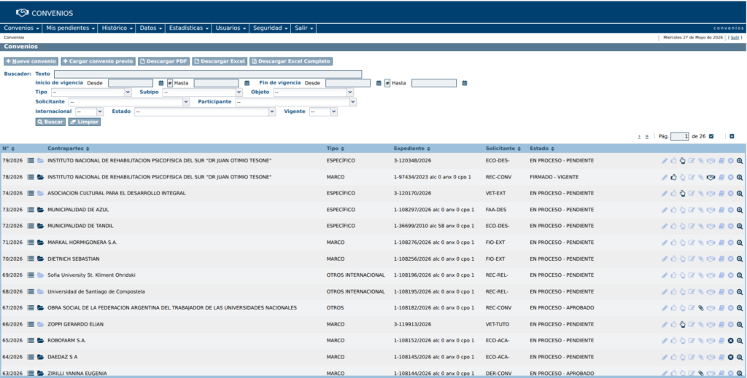Click the Buscar button
747x378 pixels.
pyautogui.click(x=50, y=122)
